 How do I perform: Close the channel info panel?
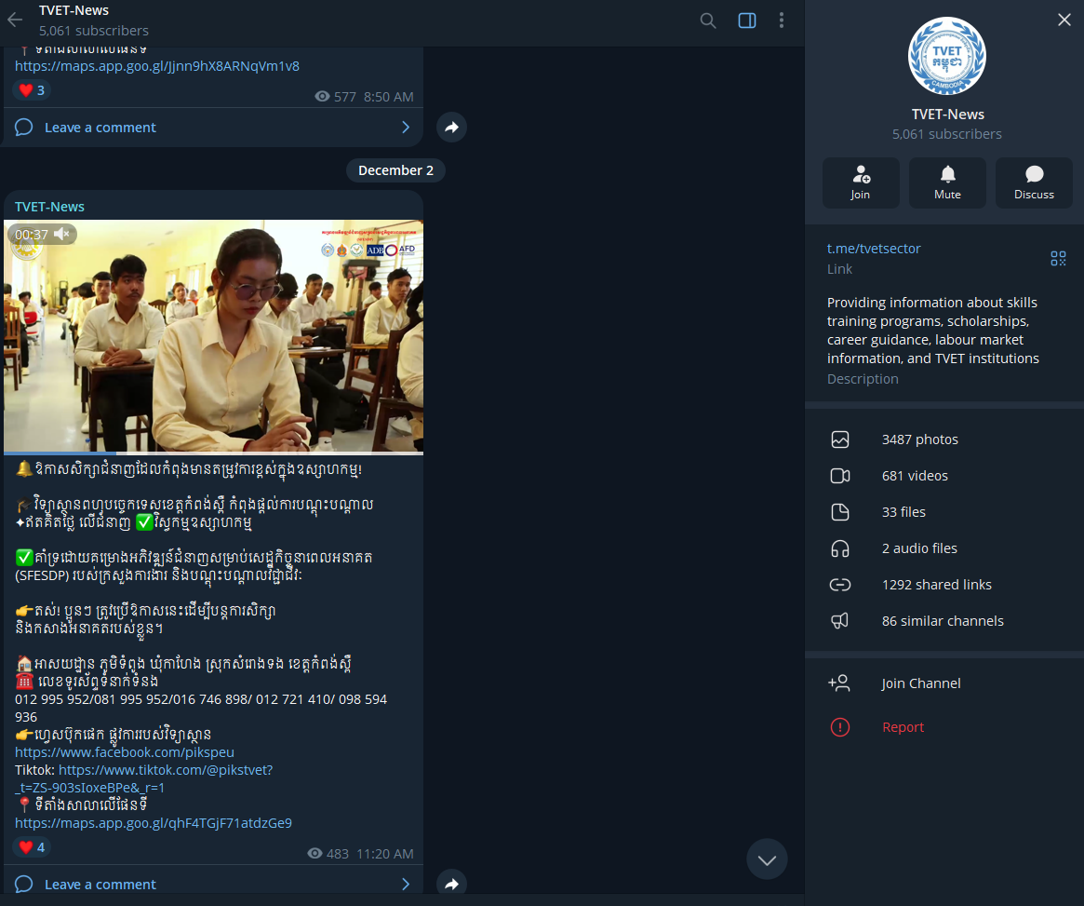click(x=1064, y=20)
